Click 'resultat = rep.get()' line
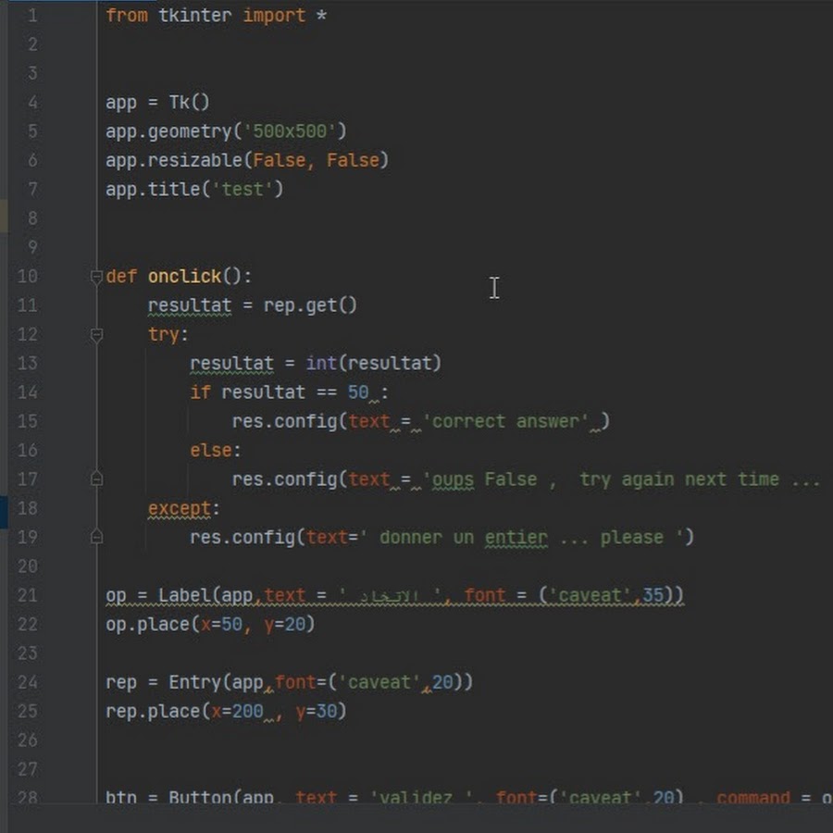This screenshot has height=833, width=833. [x=253, y=306]
